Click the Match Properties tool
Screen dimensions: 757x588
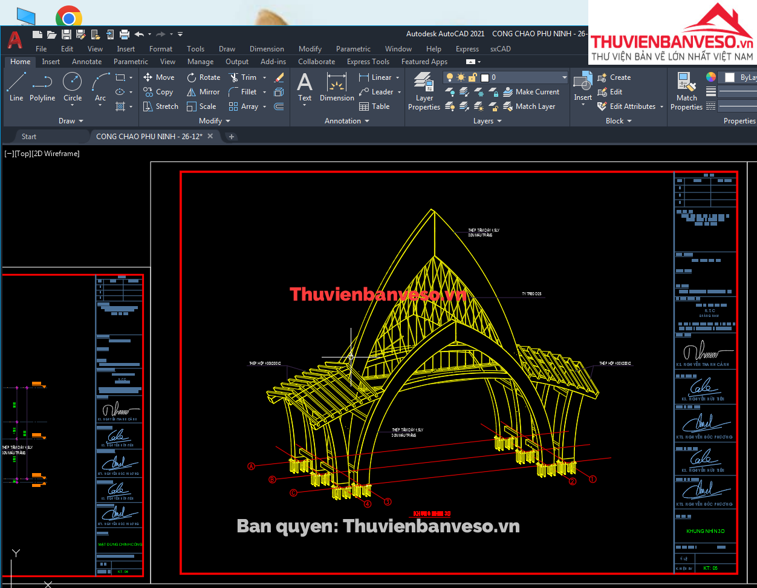[686, 91]
